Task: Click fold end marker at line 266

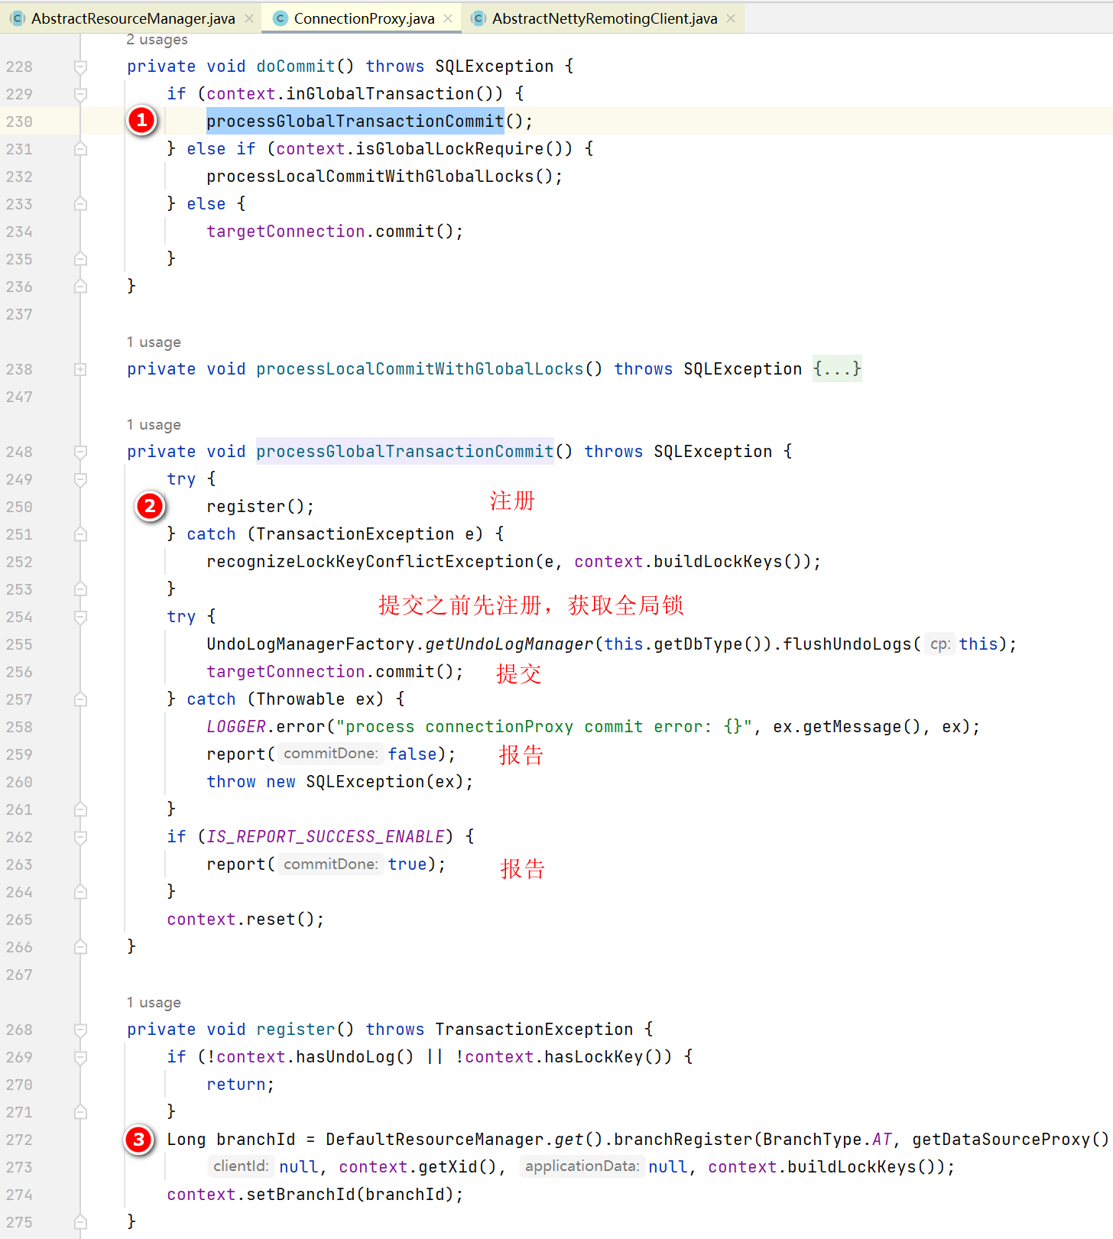Action: point(80,947)
